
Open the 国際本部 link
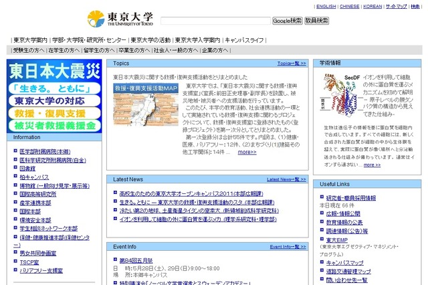[30, 211]
